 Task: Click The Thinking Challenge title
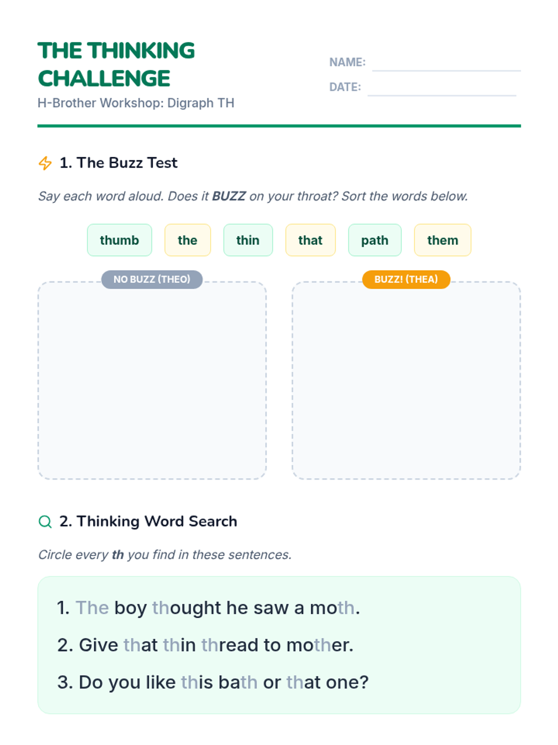[116, 64]
